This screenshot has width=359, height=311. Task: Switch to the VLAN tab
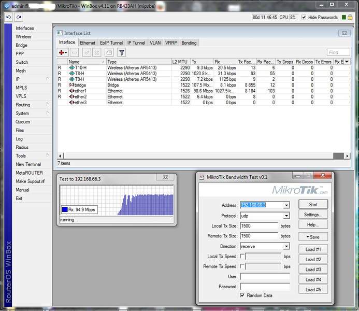coord(155,43)
